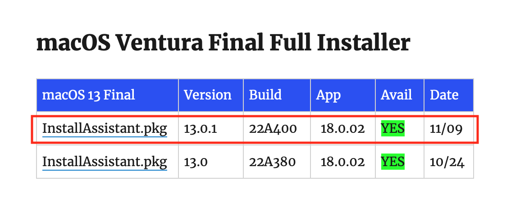
Task: Select the Date column header
Action: pyautogui.click(x=444, y=95)
